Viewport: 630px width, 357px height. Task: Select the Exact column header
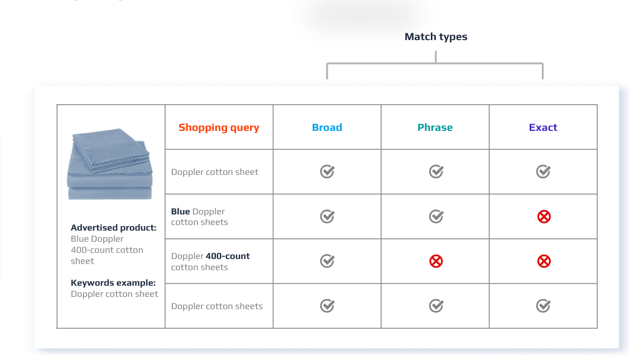543,128
